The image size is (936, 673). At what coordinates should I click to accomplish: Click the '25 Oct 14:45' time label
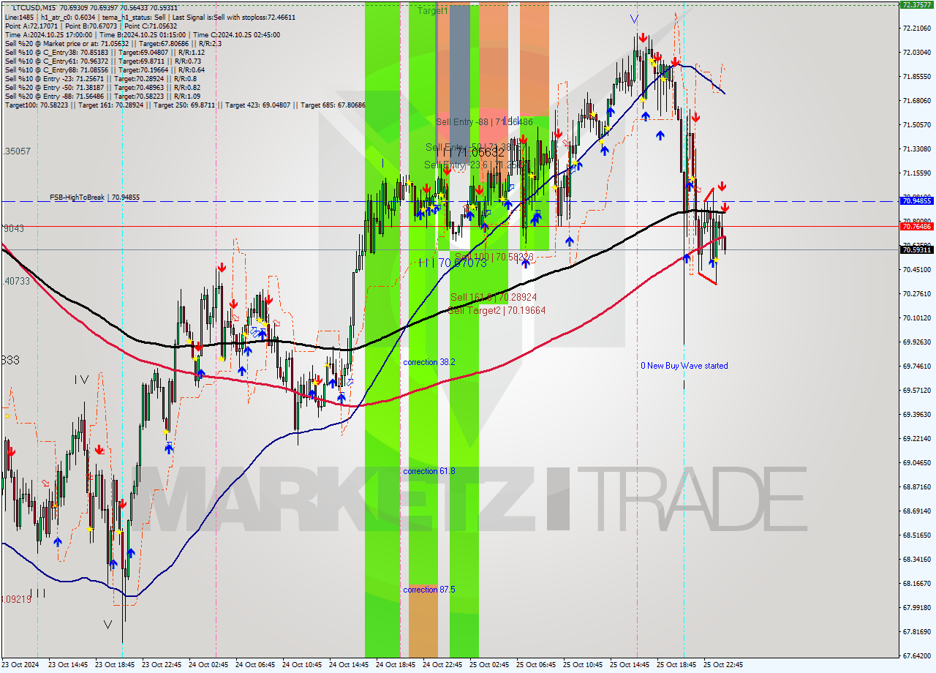630,665
